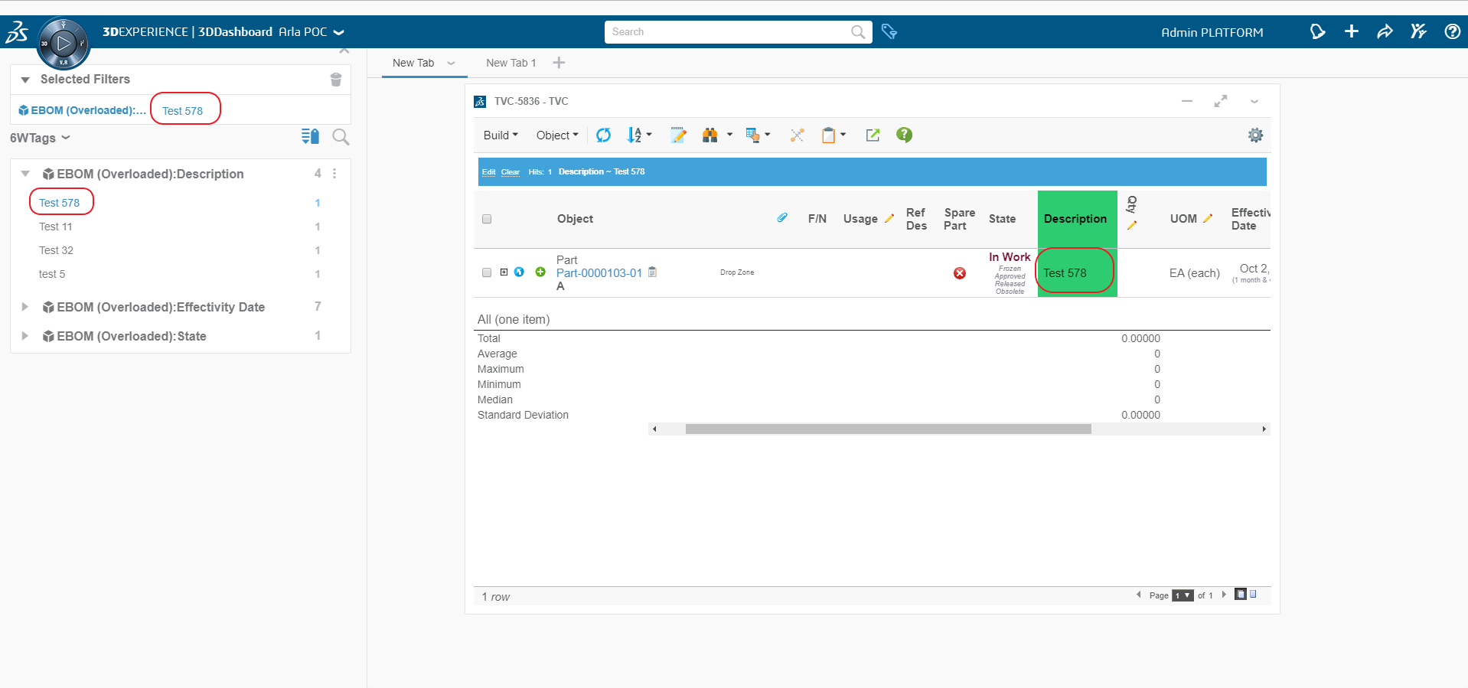
Task: Select the Test 11 tag filter
Action: click(56, 227)
